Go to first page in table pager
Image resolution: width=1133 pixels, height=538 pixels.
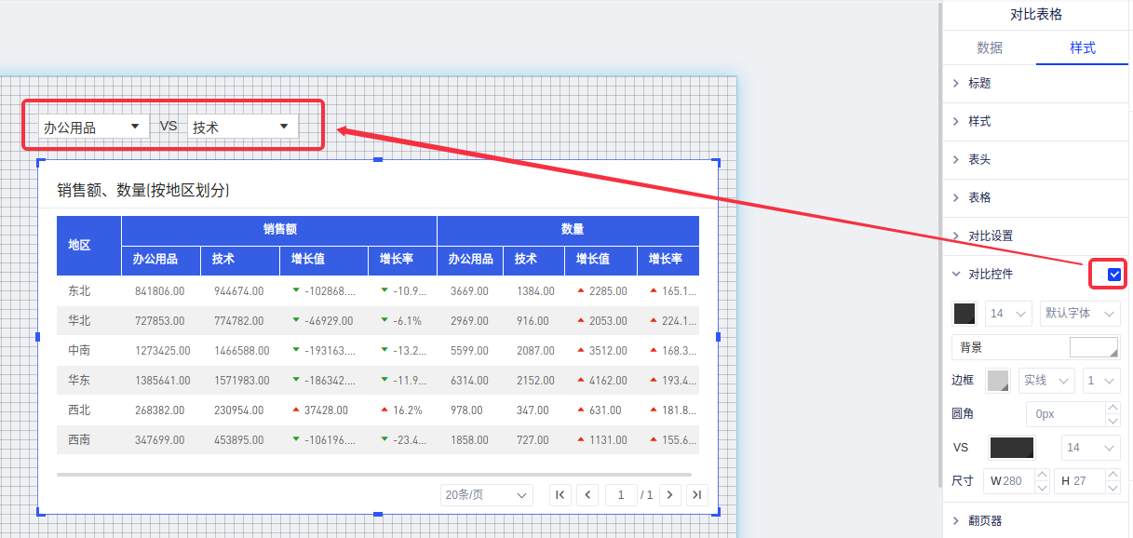pyautogui.click(x=560, y=495)
